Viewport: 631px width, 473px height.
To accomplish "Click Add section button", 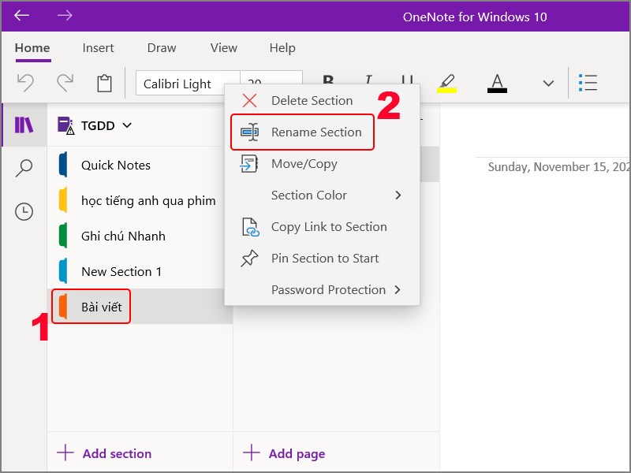I will click(104, 453).
